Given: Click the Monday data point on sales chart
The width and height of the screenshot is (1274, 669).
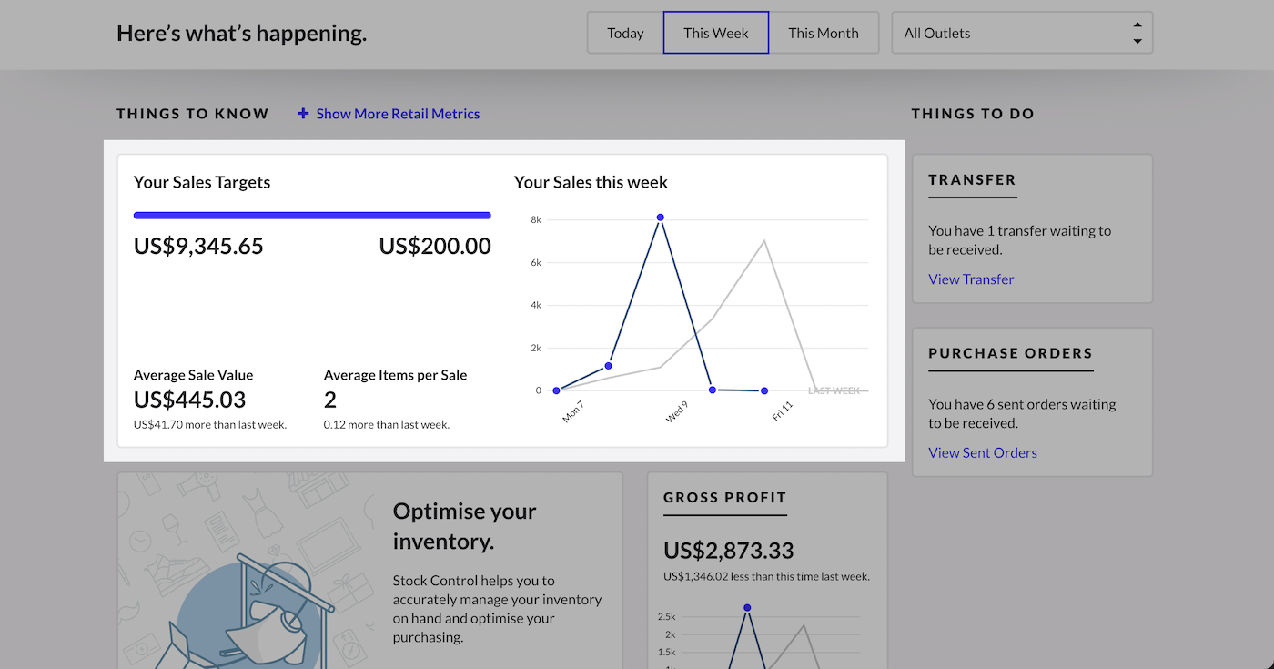Looking at the screenshot, I should (556, 390).
